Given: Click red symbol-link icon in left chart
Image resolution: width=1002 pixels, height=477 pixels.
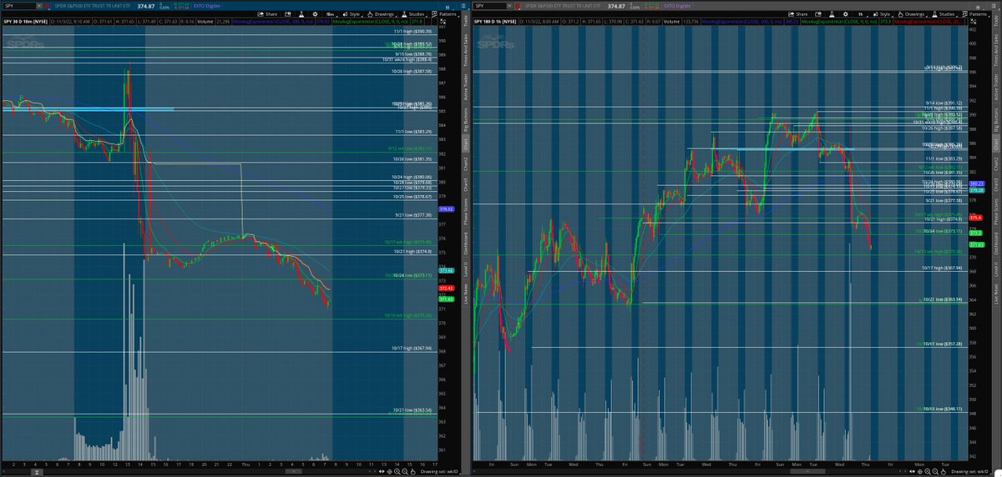Looking at the screenshot, I should (47, 7).
